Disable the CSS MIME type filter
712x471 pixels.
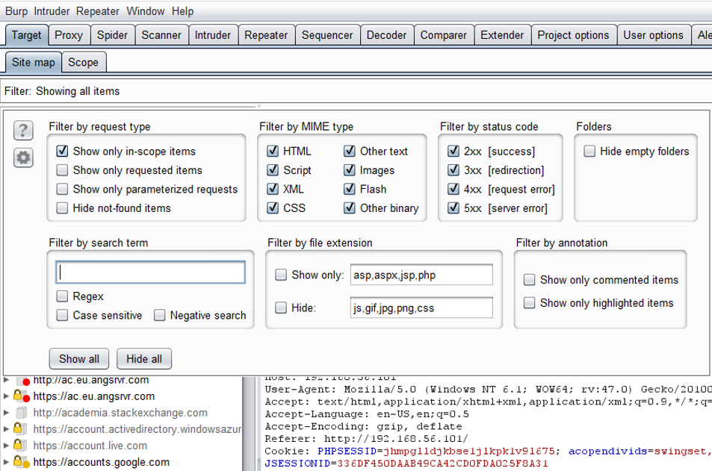[273, 208]
